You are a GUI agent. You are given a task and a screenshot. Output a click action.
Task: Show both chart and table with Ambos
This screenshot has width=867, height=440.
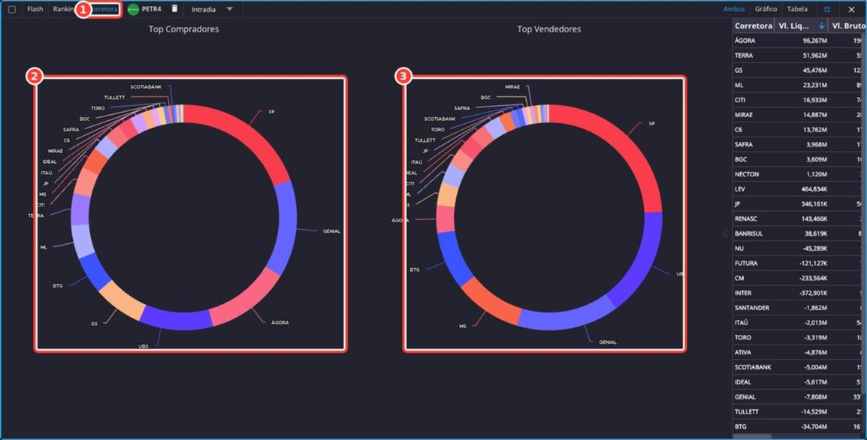pyautogui.click(x=734, y=9)
